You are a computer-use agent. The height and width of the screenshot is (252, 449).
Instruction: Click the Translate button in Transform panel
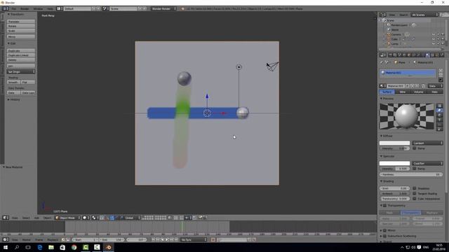point(21,22)
